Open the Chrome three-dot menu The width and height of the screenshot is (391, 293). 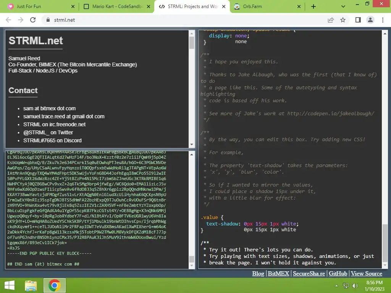coord(383,20)
